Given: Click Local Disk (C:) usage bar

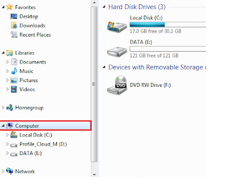Looking at the screenshot, I should tap(168, 25).
